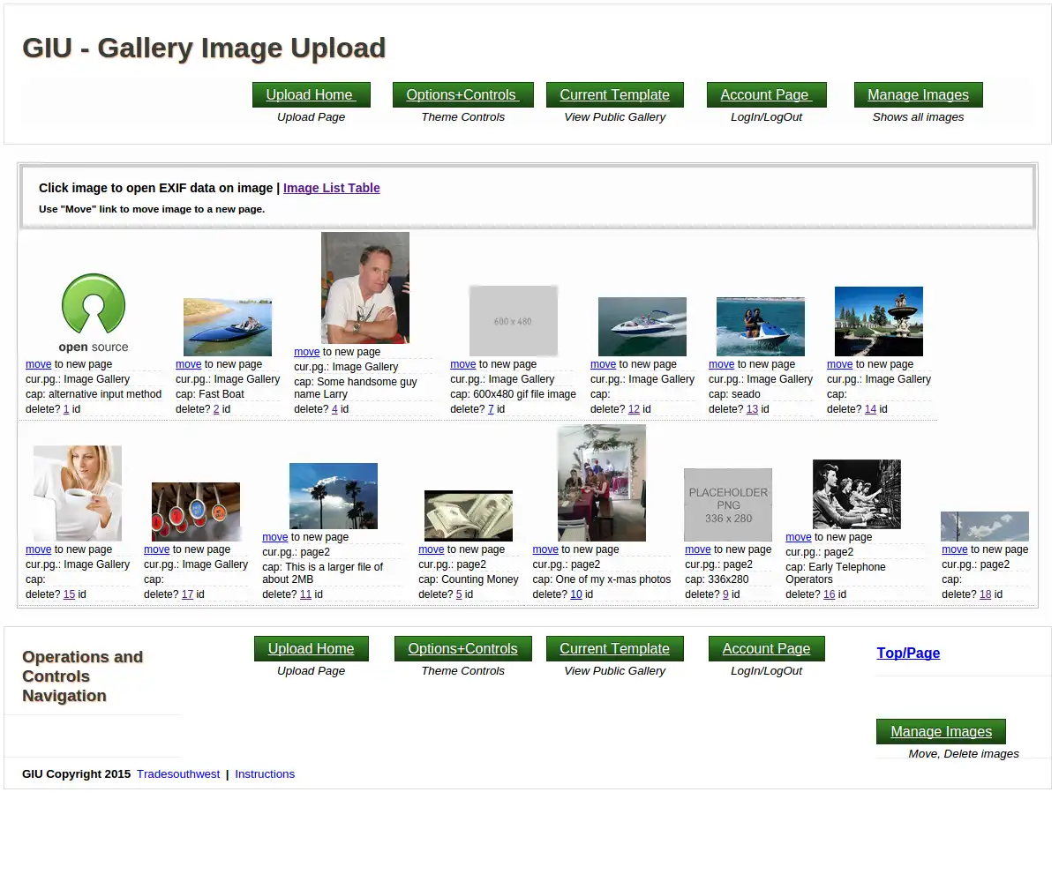Click move link for Counting Money image
The image size is (1059, 874).
(432, 549)
